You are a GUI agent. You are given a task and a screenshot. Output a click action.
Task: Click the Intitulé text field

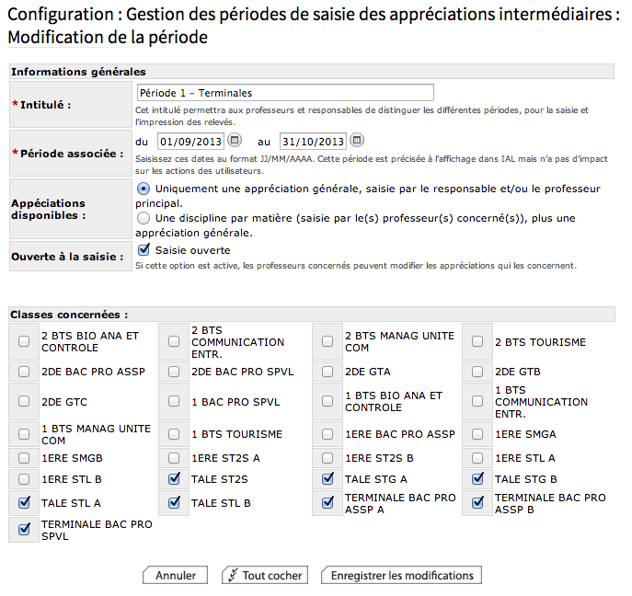(x=284, y=93)
